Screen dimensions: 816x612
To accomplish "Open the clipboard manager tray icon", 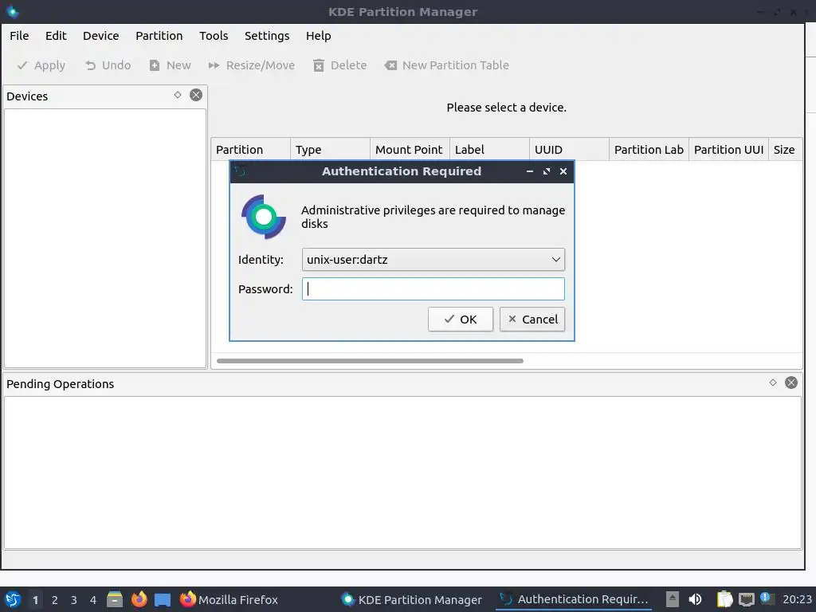I will point(724,599).
